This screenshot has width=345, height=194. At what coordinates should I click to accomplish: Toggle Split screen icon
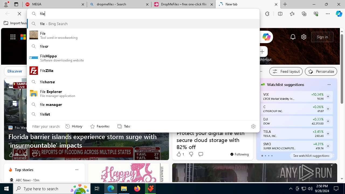pos(280,14)
